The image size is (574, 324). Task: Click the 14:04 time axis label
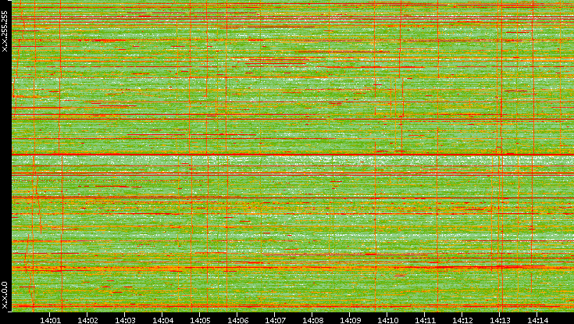(162, 320)
